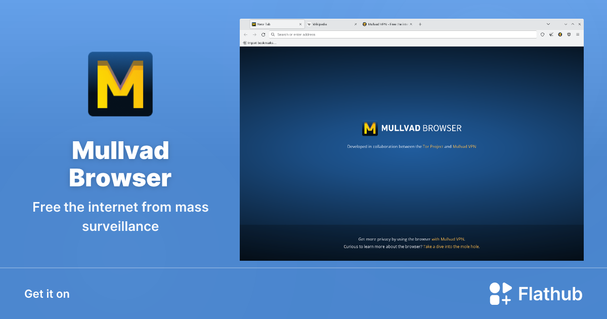This screenshot has width=607, height=319.
Task: Open the Mullvad Browser extension icon
Action: click(560, 34)
